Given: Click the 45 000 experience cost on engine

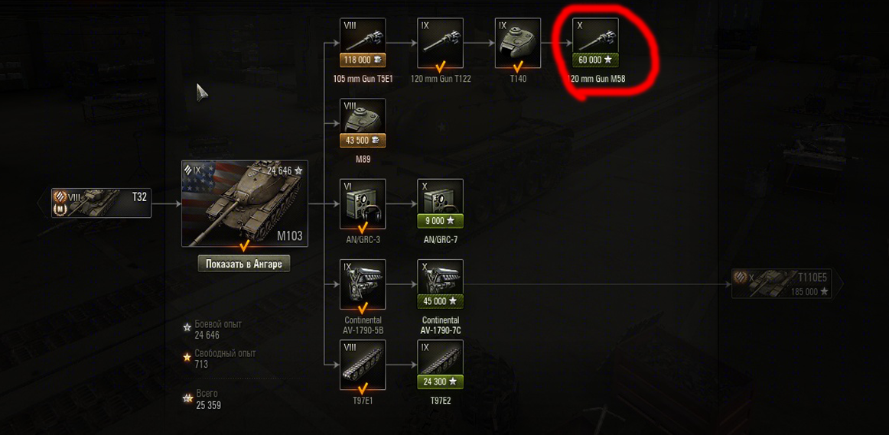Looking at the screenshot, I should 441,301.
